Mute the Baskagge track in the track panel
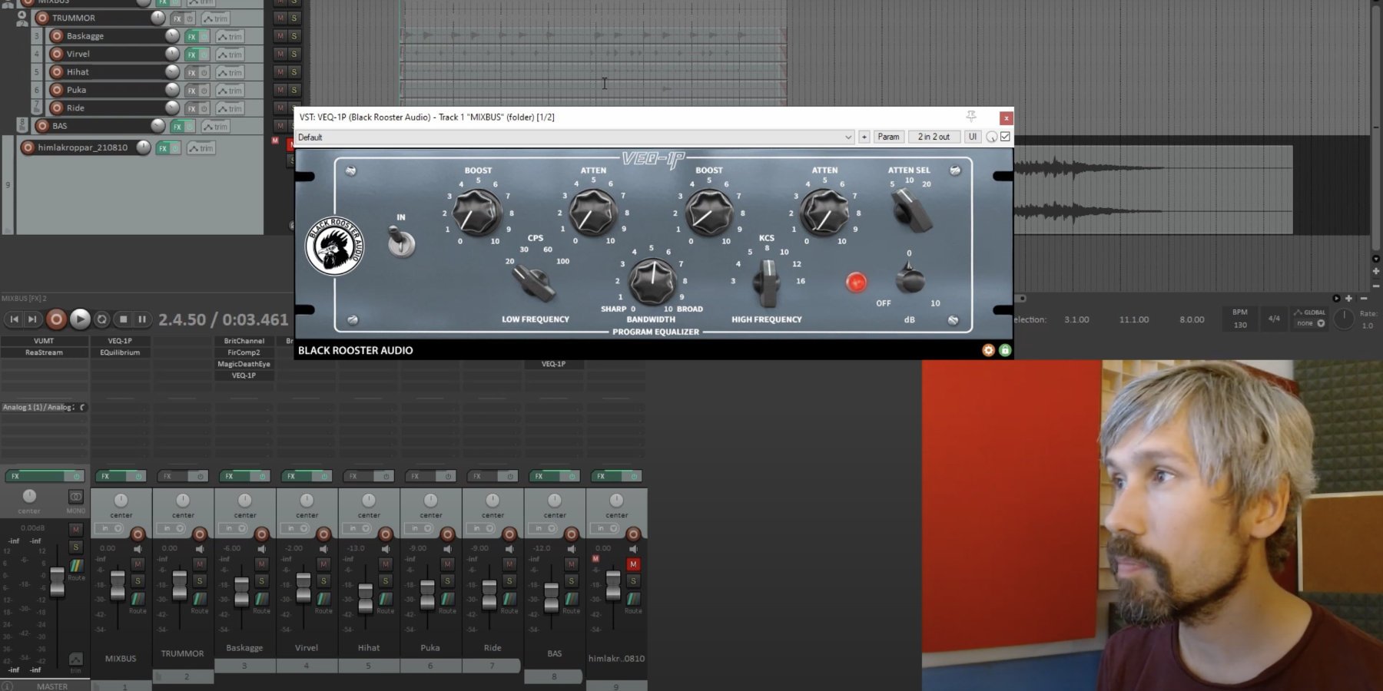 (x=280, y=36)
